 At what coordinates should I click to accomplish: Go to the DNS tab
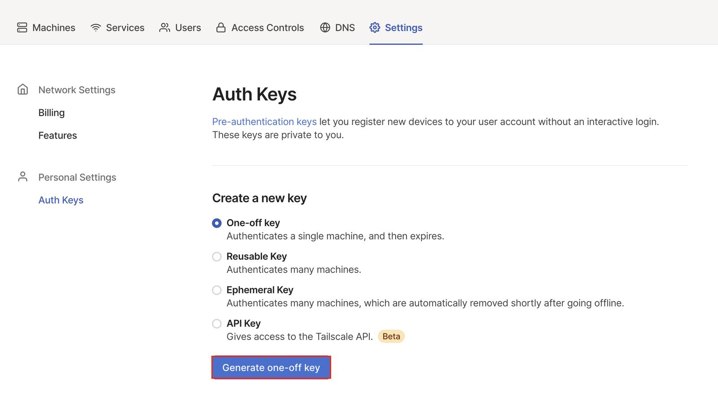[345, 28]
